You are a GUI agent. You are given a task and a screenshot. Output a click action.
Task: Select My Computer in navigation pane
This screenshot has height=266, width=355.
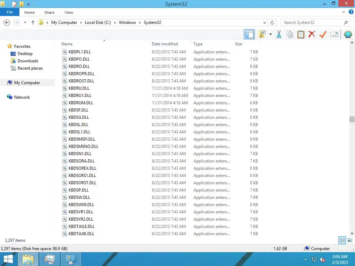(x=27, y=82)
